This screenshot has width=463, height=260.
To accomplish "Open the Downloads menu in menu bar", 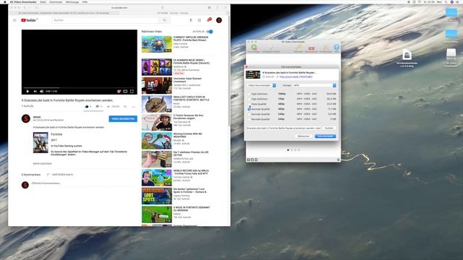I will pos(56,1).
